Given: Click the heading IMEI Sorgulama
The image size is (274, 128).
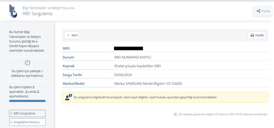Looking at the screenshot, I should pos(37,14).
